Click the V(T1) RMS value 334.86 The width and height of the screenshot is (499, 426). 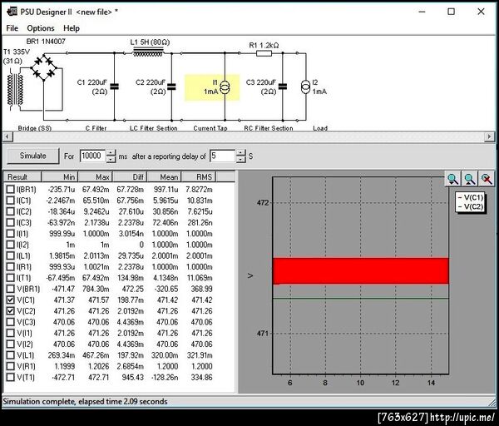[x=201, y=378]
